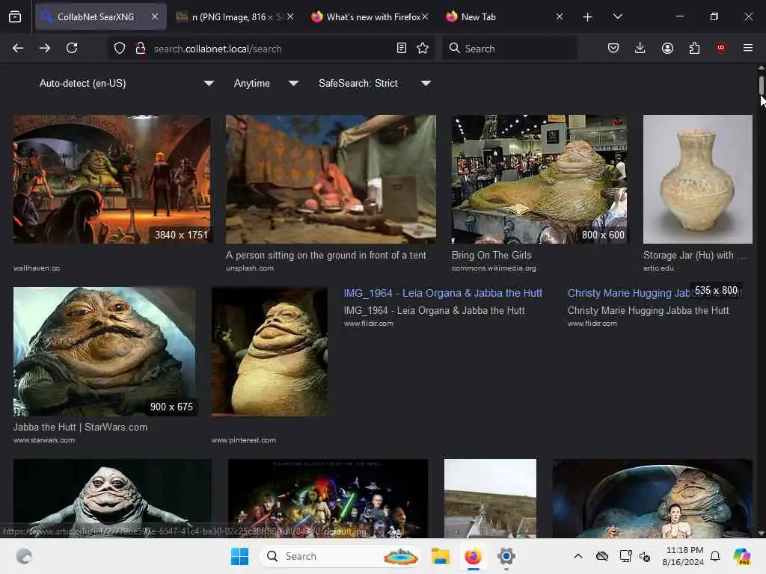766x574 pixels.
Task: Switch to the PNG Image tab
Action: [x=235, y=16]
